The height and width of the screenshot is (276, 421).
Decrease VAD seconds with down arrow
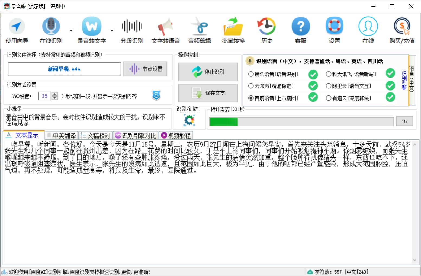[55, 98]
